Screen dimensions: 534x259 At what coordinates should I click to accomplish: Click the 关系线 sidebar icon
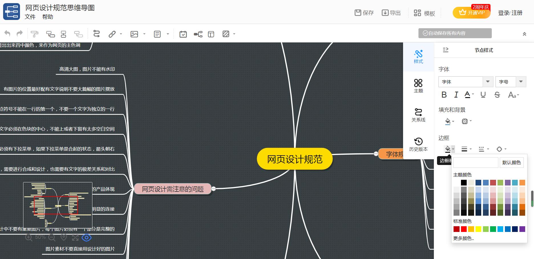418,115
